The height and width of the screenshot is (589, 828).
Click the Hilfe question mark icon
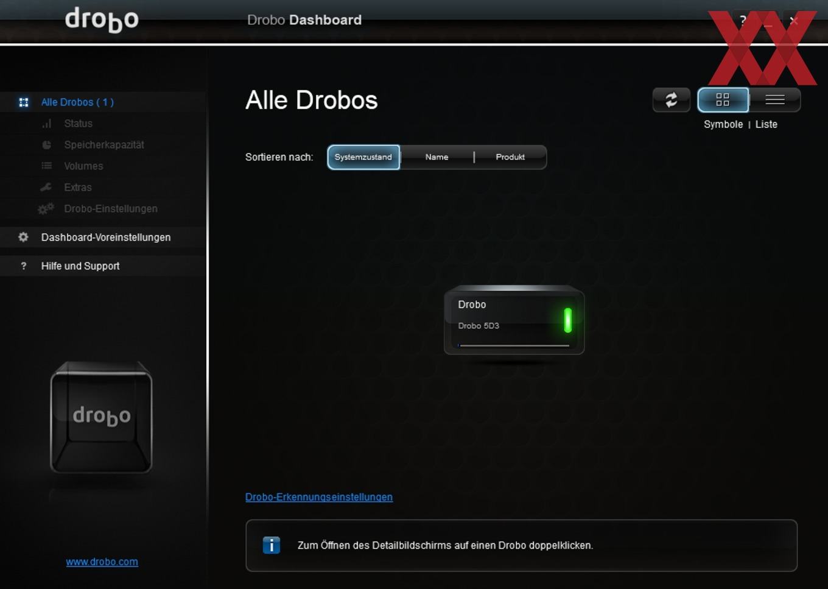(x=24, y=266)
